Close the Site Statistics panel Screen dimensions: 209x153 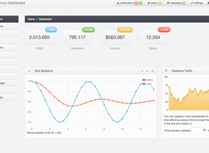point(152,71)
